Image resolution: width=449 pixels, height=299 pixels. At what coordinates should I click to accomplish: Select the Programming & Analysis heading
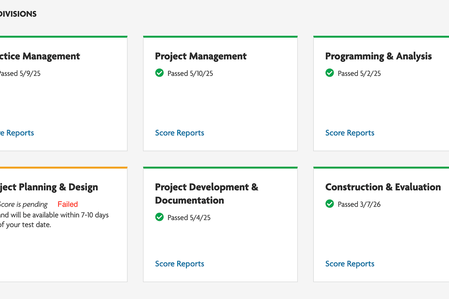378,56
